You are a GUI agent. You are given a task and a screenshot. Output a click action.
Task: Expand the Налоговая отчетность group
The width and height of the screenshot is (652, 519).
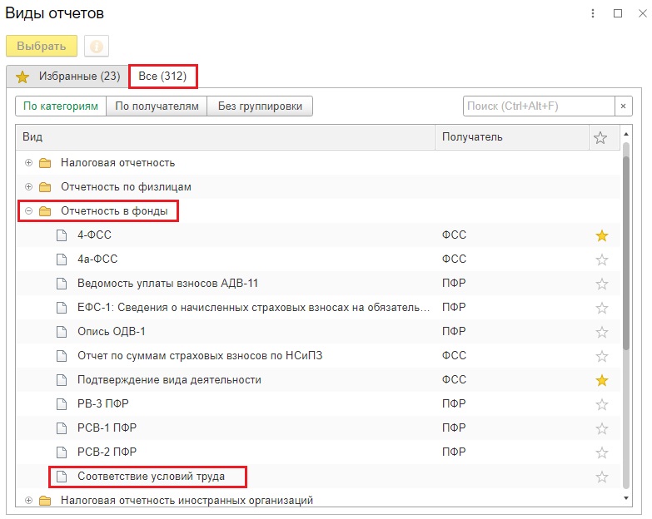coord(28,163)
